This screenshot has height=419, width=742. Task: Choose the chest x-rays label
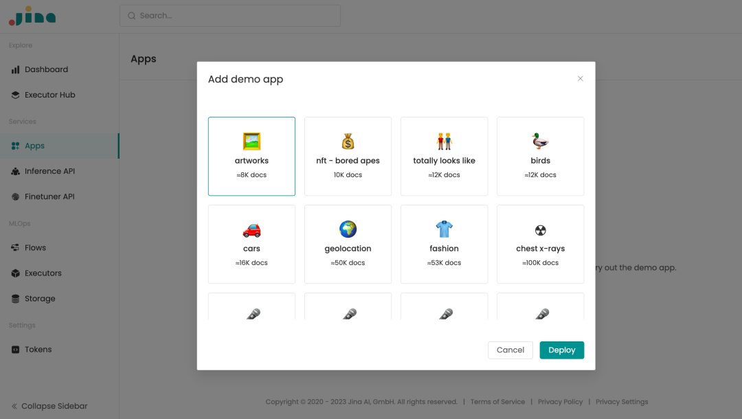(x=541, y=249)
